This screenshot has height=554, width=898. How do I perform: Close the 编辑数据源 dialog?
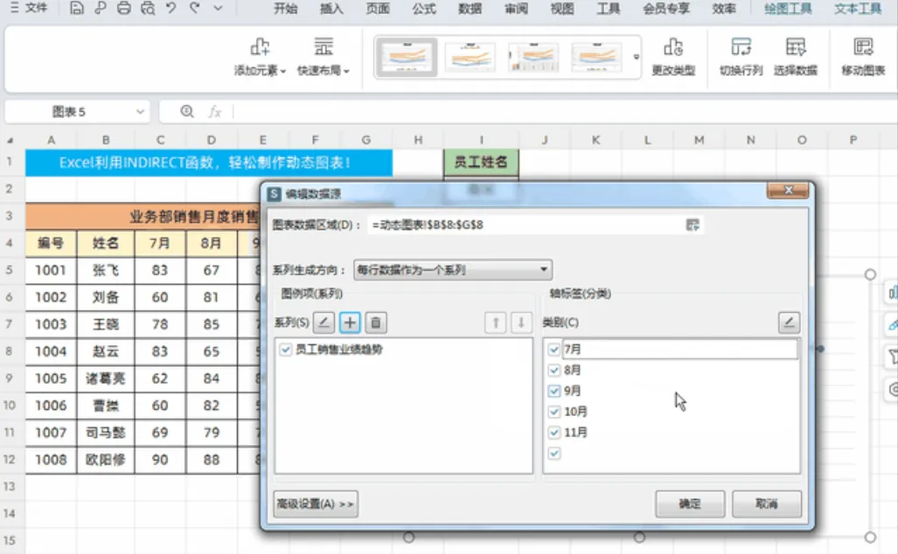(788, 190)
